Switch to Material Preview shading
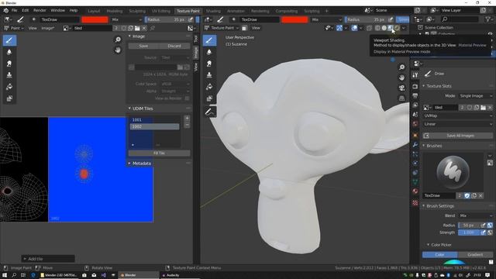The image size is (496, 279). tap(391, 28)
